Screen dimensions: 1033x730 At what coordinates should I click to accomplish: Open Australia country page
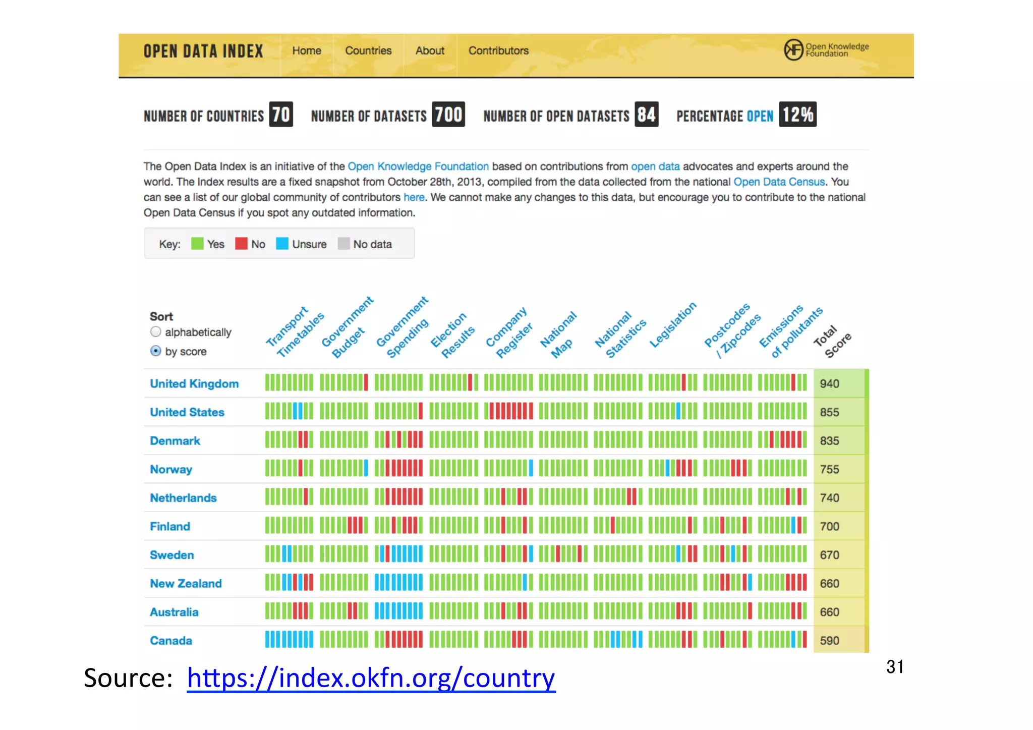[x=174, y=612]
